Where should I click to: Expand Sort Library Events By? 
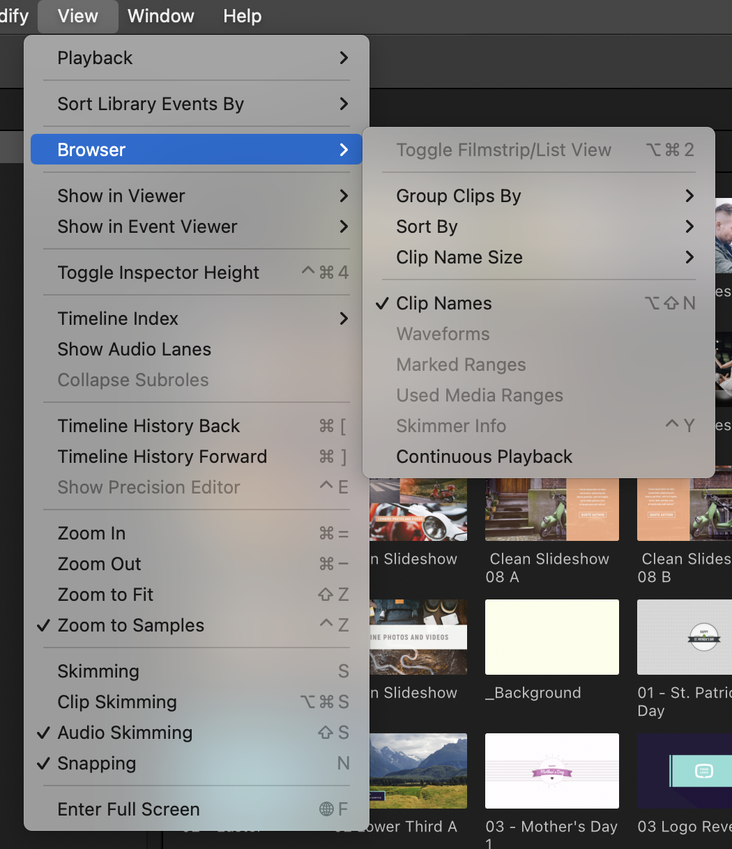click(x=151, y=104)
